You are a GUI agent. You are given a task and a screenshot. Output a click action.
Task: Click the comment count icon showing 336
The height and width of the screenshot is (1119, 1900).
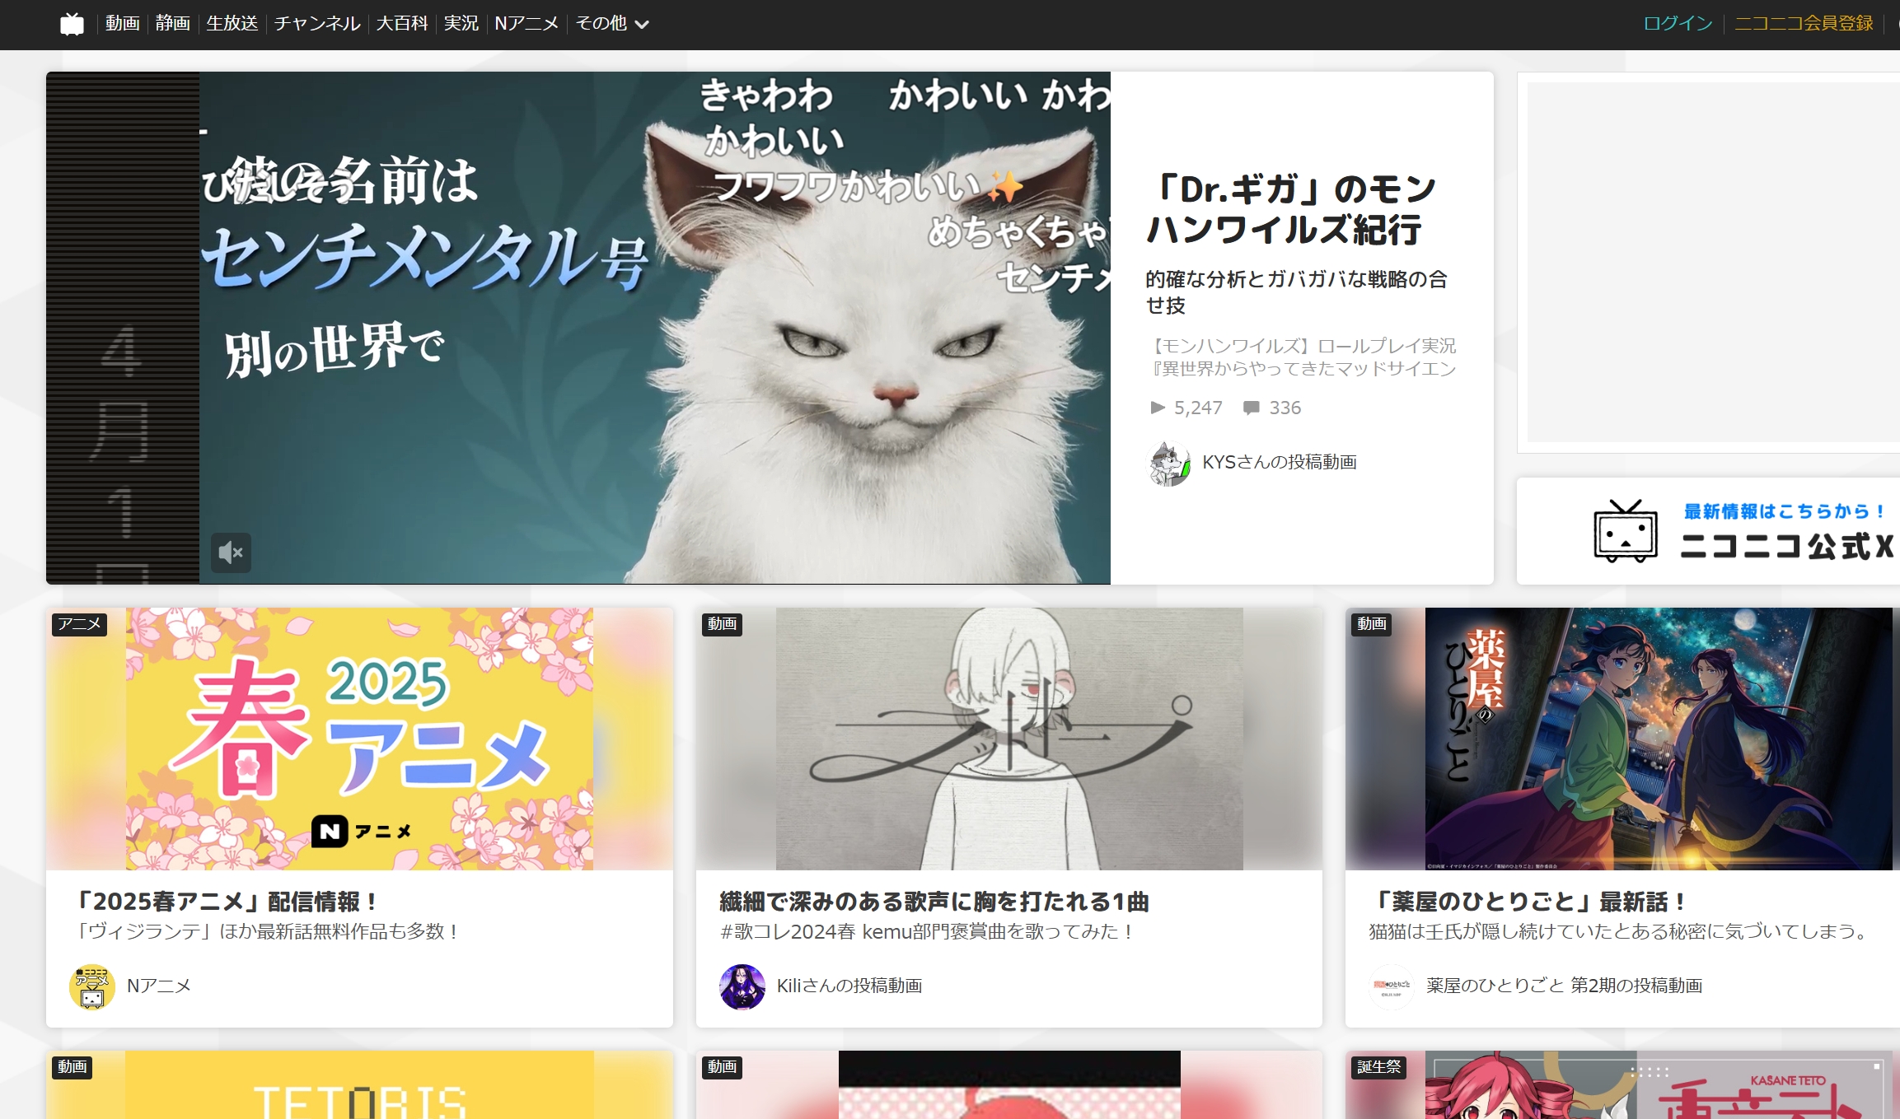pyautogui.click(x=1251, y=408)
